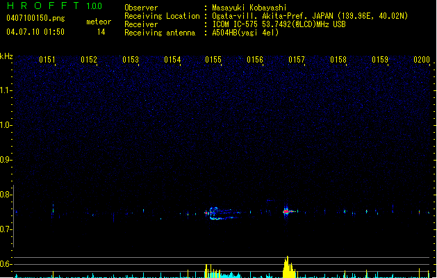
Task: Click the tallest yellow intensity peak near 0157
Action: [x=287, y=267]
